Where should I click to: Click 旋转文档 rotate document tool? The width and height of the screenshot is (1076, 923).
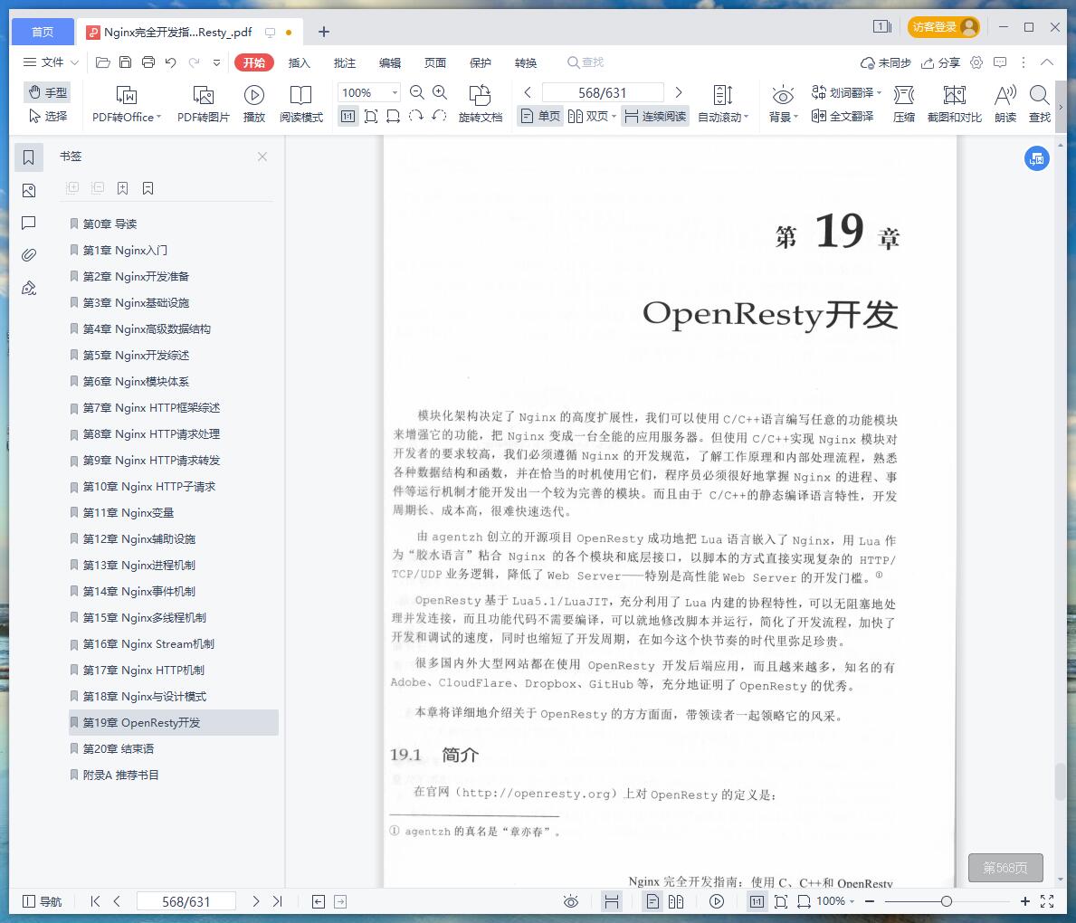click(481, 103)
